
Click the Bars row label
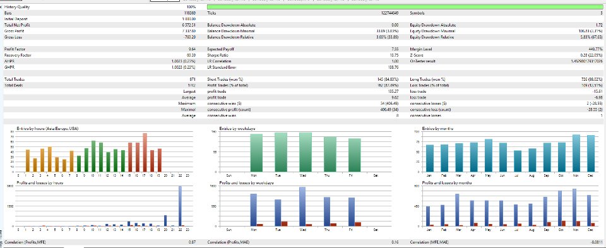tap(8, 13)
